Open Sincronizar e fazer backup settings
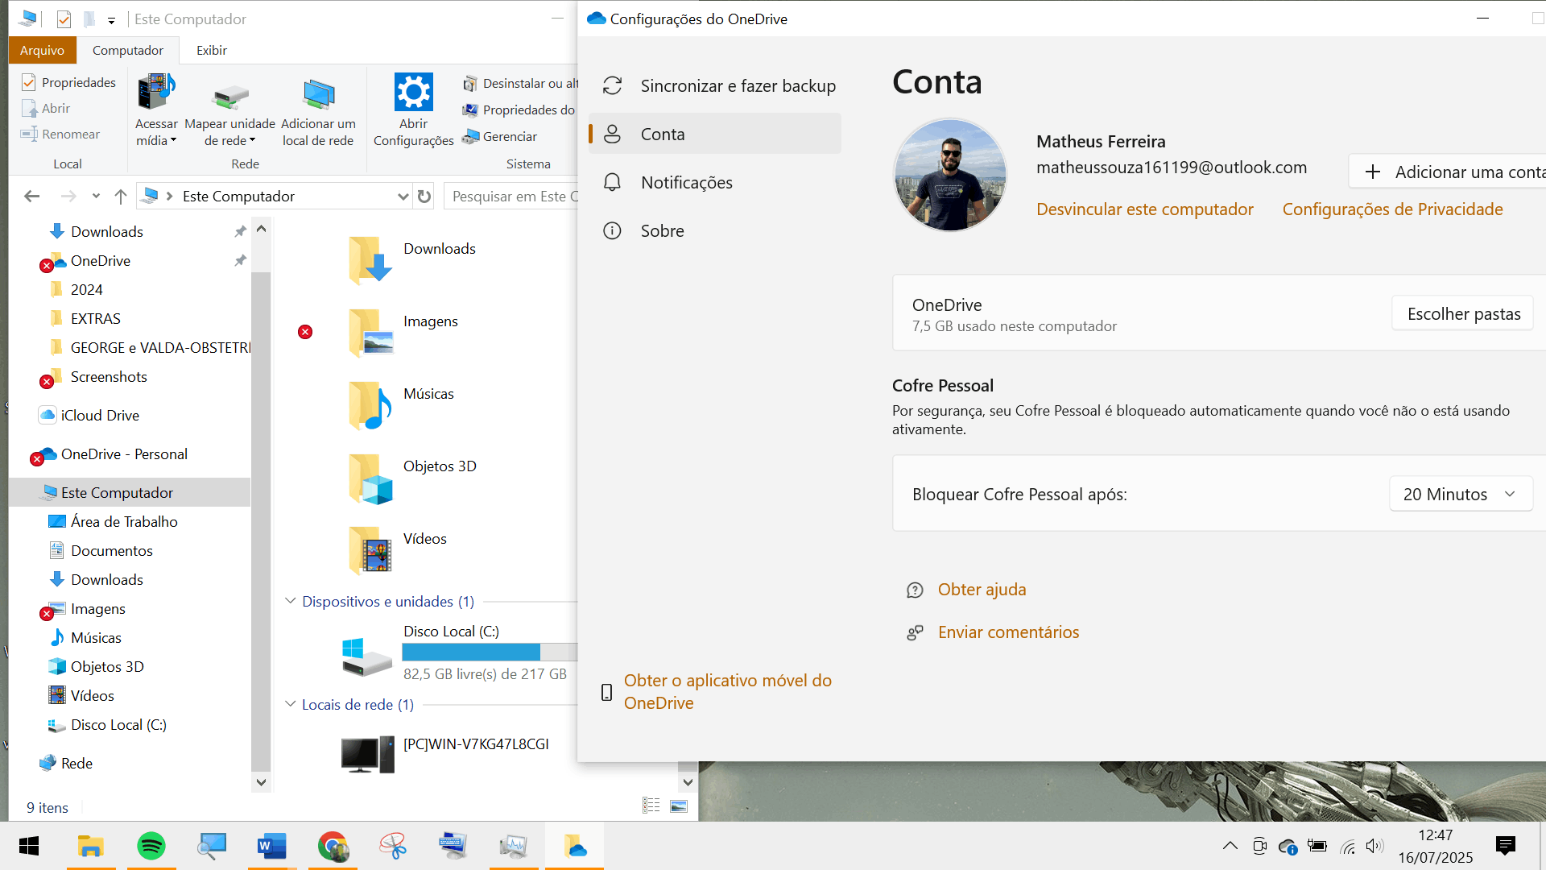The height and width of the screenshot is (870, 1546). coord(715,85)
